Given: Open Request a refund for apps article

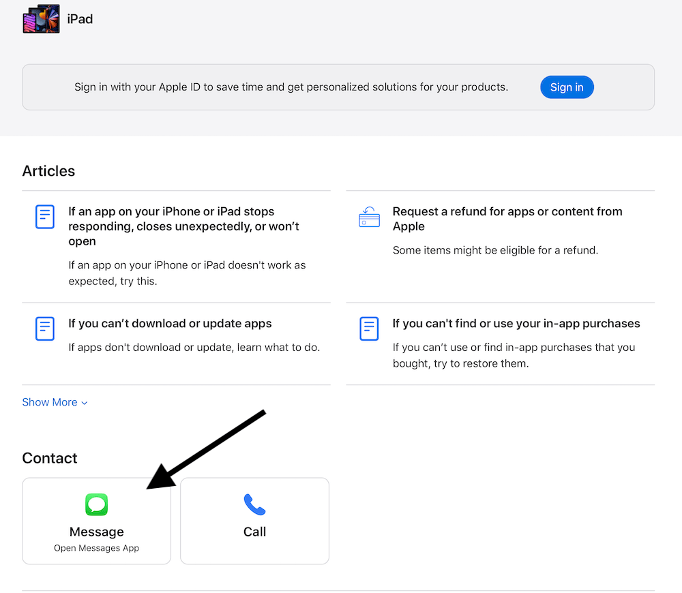Looking at the screenshot, I should [x=507, y=219].
